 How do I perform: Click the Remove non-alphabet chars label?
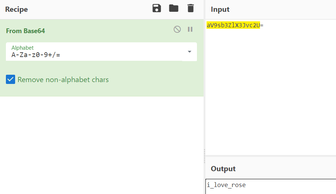[63, 80]
